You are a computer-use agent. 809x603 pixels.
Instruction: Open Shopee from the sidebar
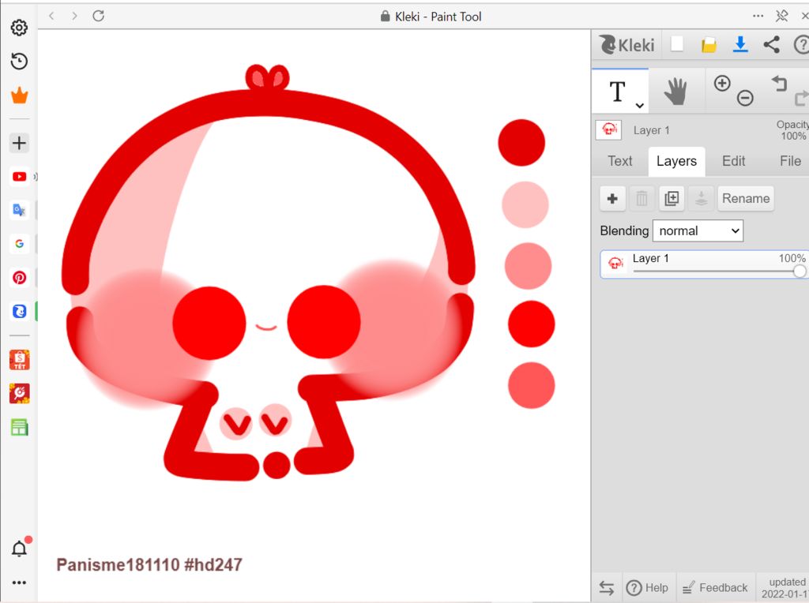tap(19, 360)
